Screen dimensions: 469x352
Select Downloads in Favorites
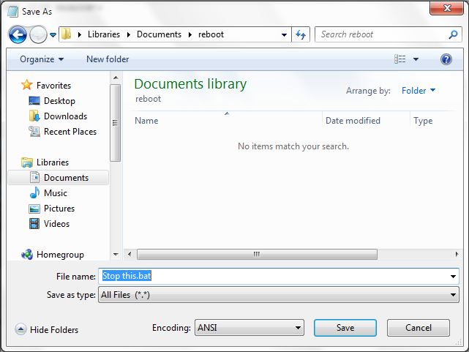tap(66, 116)
